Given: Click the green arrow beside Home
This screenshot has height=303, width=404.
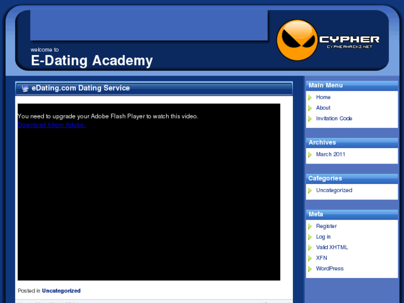Looking at the screenshot, I should [x=310, y=97].
